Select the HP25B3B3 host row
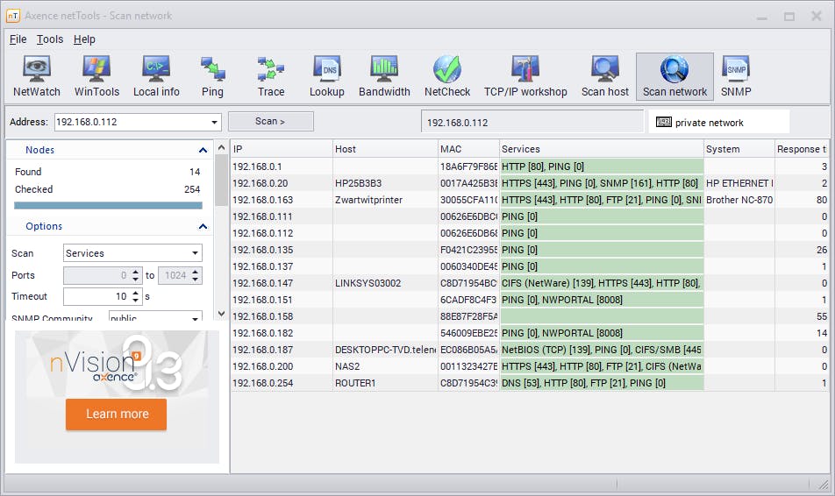The image size is (835, 496). click(x=530, y=183)
